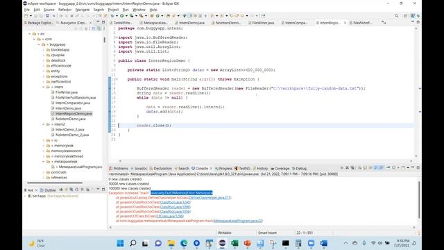Open the Refactor menu

point(65,10)
